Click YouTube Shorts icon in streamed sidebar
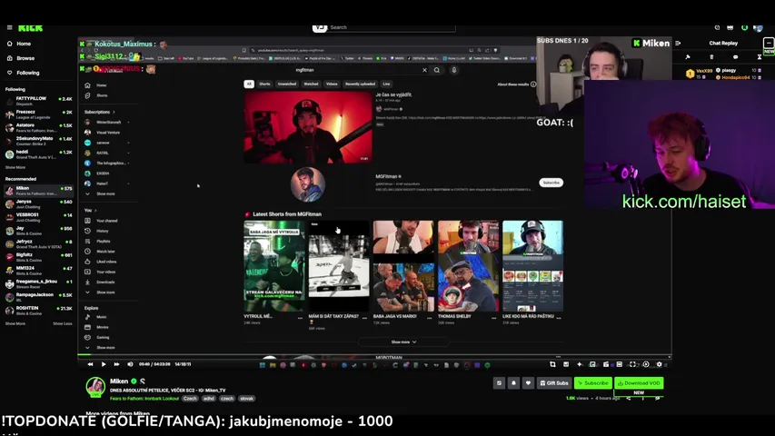The image size is (775, 436). [87, 95]
